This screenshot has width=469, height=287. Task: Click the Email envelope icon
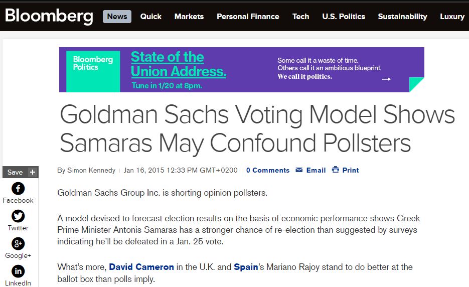(x=299, y=170)
